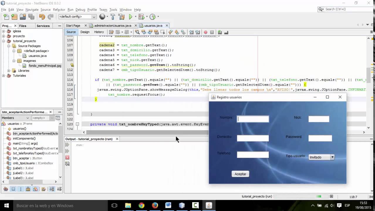Collapse code fold at line 123
The height and width of the screenshot is (211, 375).
point(77,124)
